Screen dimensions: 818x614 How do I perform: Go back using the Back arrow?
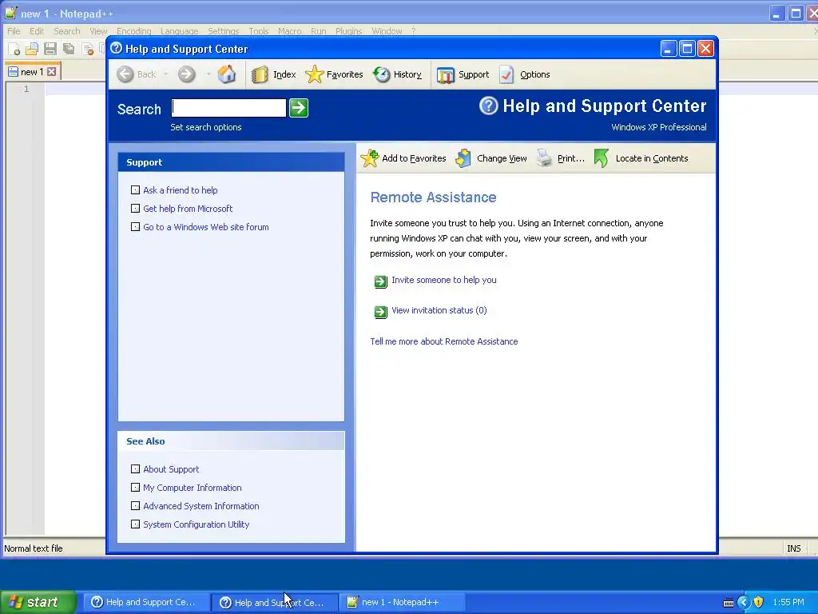click(125, 74)
